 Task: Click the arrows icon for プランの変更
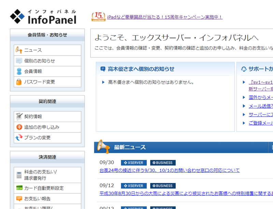click(19, 137)
